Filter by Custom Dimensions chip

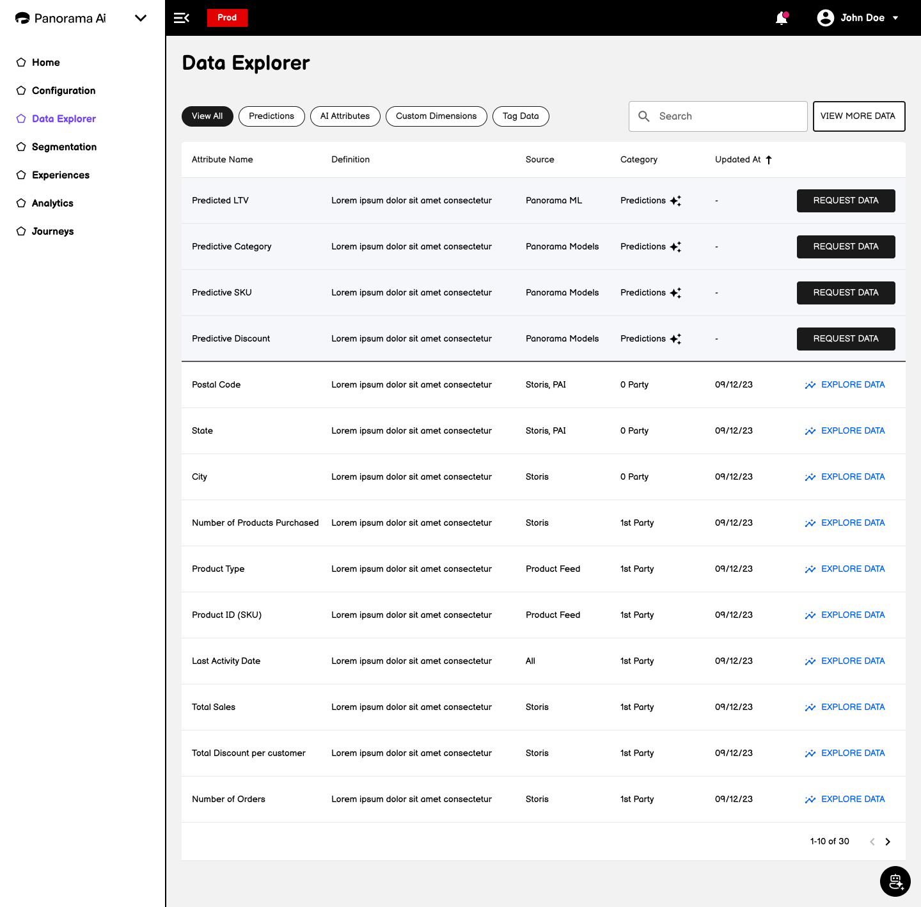tap(436, 116)
